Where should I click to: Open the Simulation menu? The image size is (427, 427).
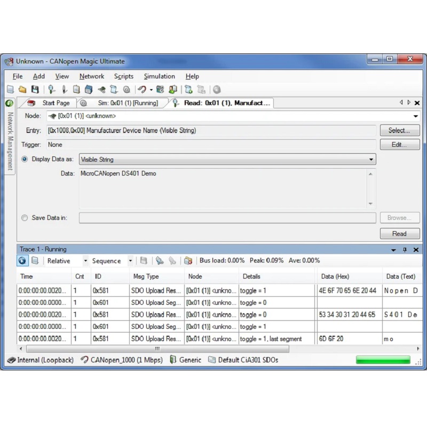[159, 76]
